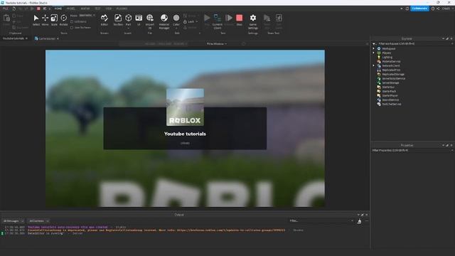The image size is (455, 256).
Task: Click the Play button in Test group
Action: pyautogui.click(x=207, y=18)
